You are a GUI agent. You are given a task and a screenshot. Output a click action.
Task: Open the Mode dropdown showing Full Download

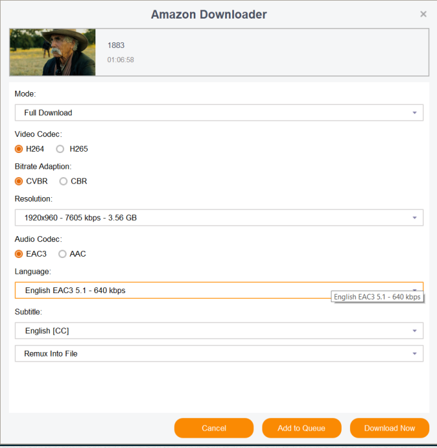coord(211,113)
